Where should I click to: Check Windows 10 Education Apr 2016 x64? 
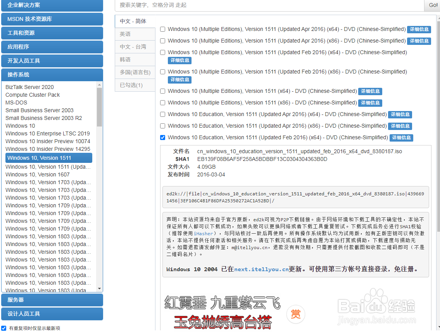coord(162,114)
